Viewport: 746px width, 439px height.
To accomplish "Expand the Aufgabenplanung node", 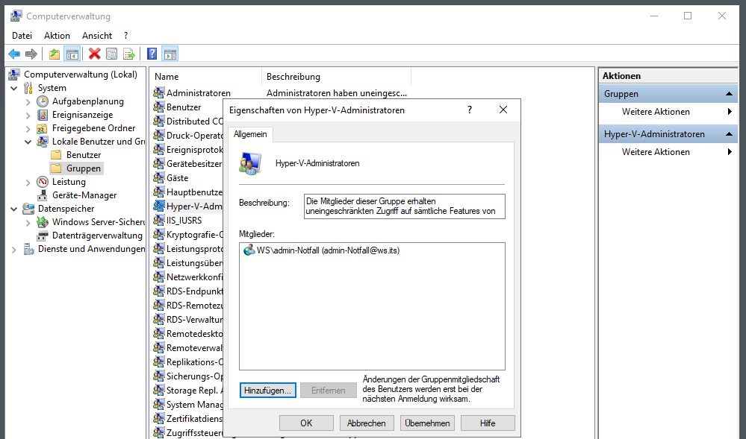I will (28, 101).
